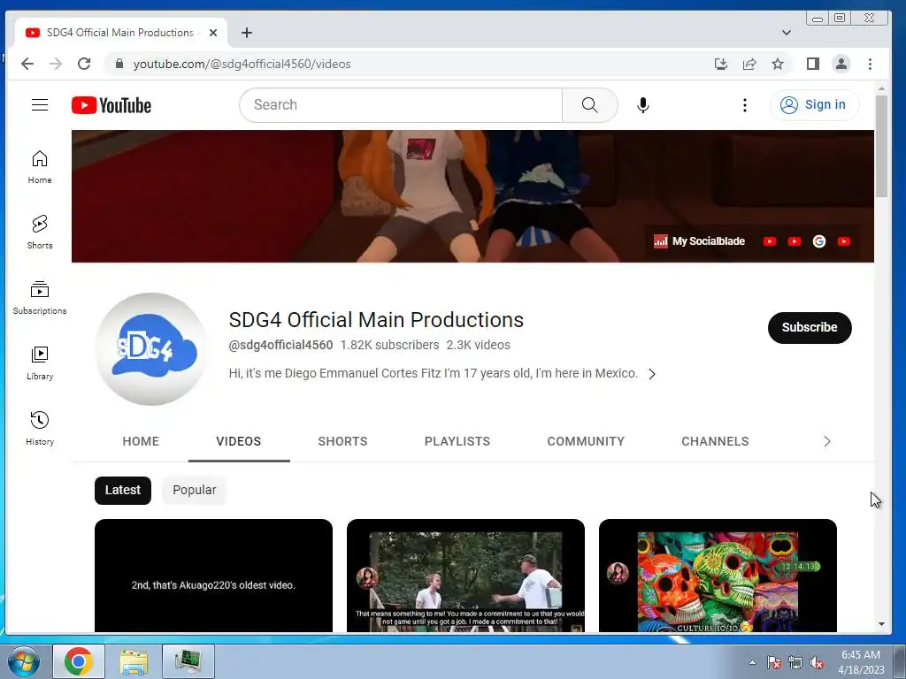This screenshot has width=906, height=679.
Task: Go forward with browser forward arrow
Action: (x=56, y=64)
